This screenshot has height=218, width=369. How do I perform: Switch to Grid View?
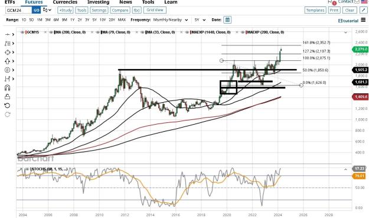point(155,10)
